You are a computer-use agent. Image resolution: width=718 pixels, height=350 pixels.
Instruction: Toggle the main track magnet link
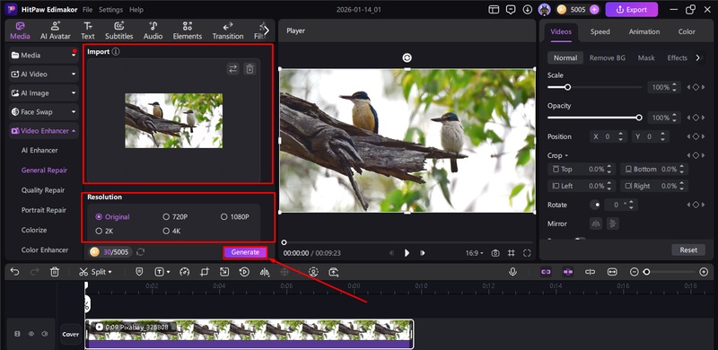(x=546, y=272)
